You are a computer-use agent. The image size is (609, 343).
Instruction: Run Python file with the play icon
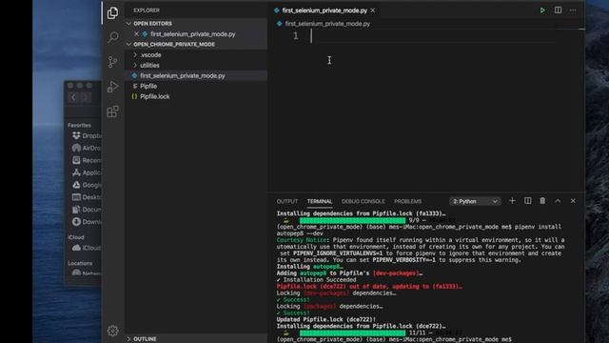point(542,10)
